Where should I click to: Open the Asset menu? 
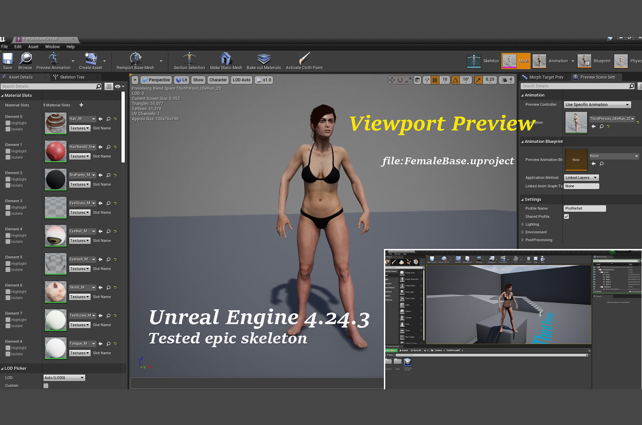tap(33, 47)
